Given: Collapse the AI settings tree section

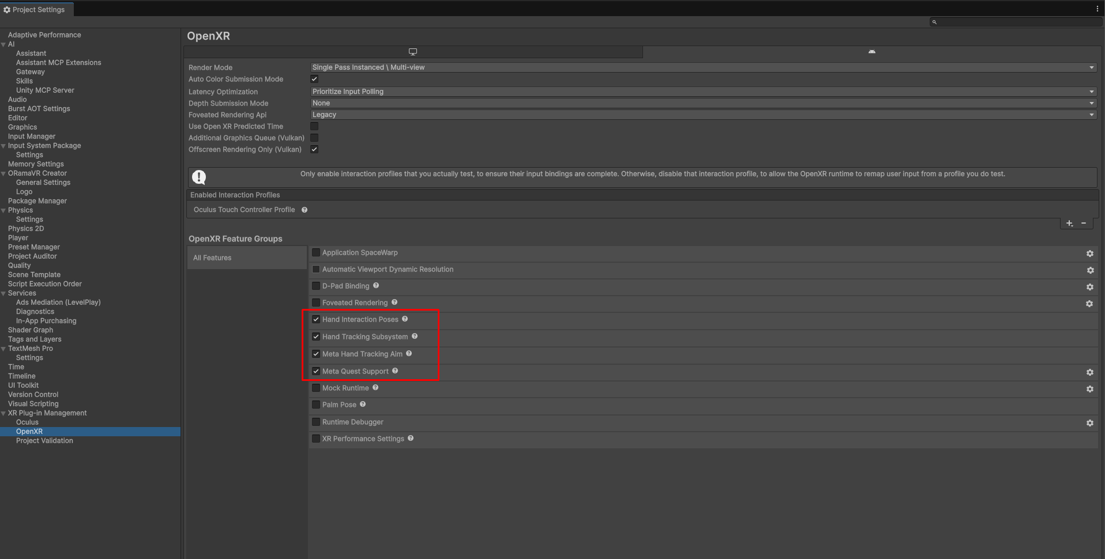Looking at the screenshot, I should click(x=3, y=44).
